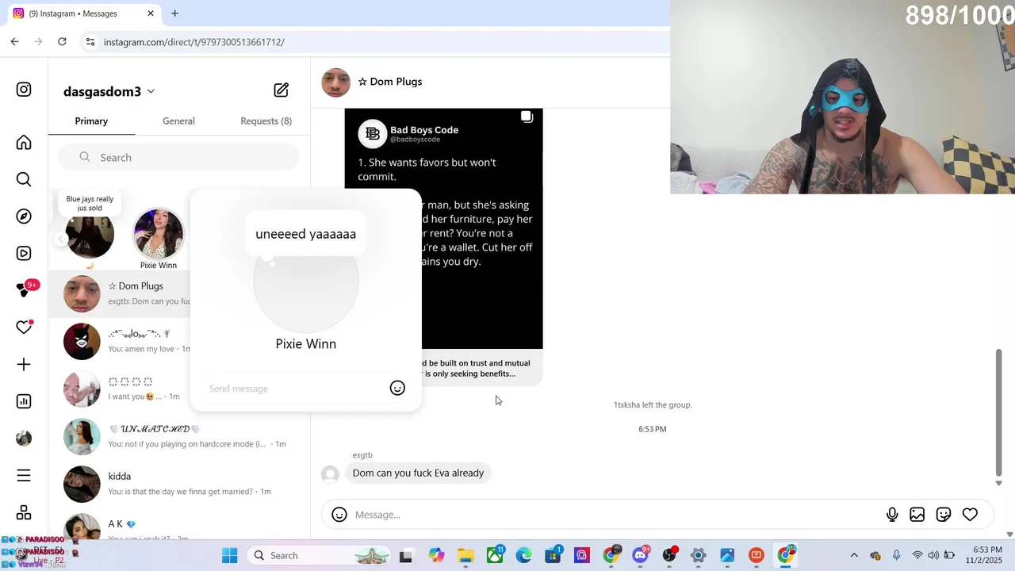This screenshot has width=1015, height=571.
Task: Open the A K conversation
Action: point(178,525)
